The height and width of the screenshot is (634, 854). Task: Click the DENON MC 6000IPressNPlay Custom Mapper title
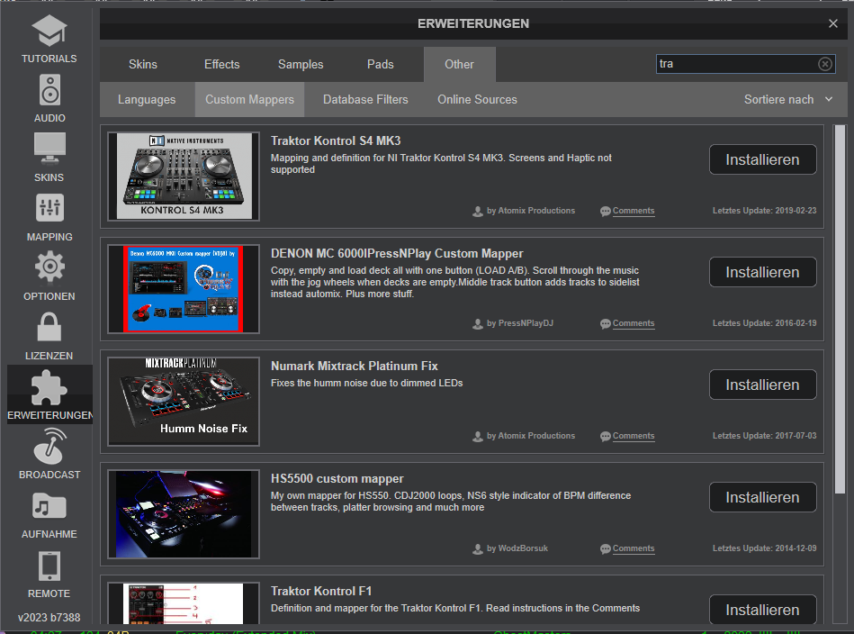click(397, 253)
